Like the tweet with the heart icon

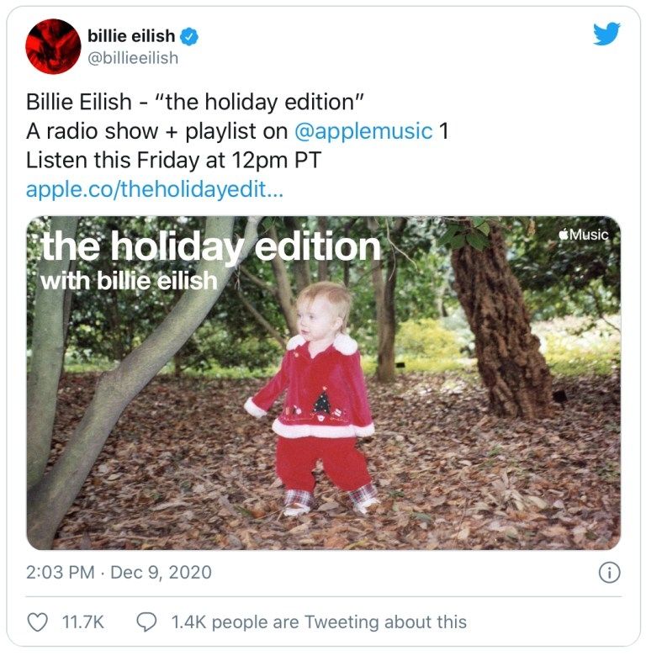[38, 622]
